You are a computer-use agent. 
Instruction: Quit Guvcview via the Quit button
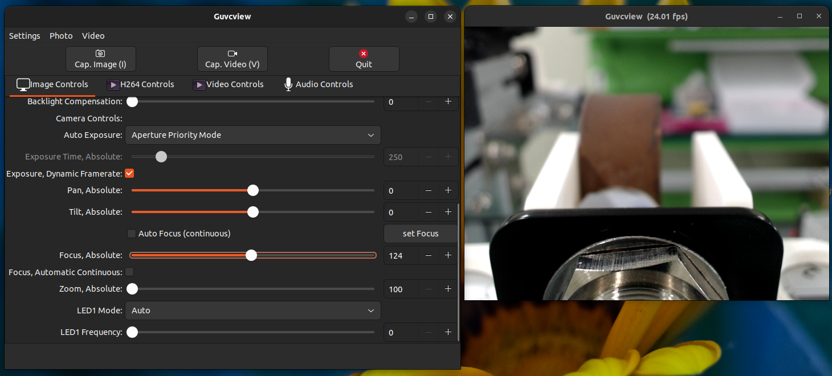coord(364,59)
